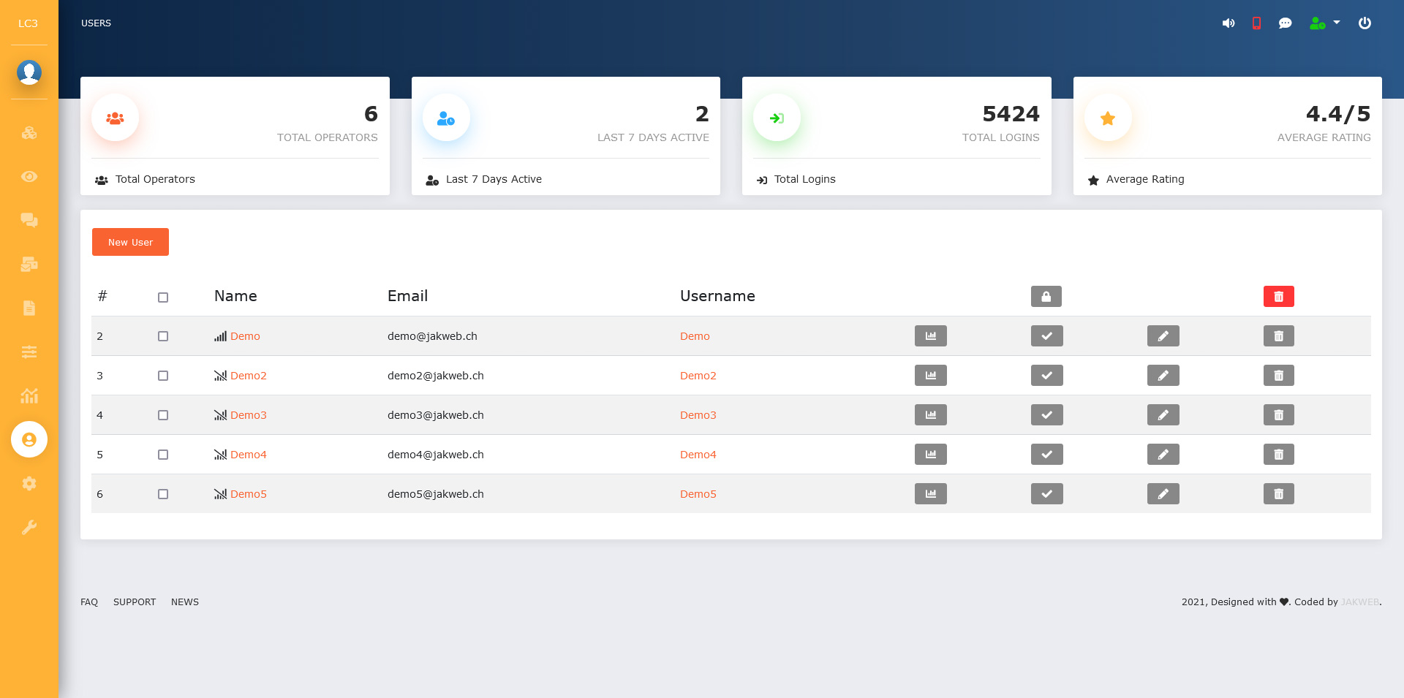Check the checkbox for Demo row

[x=163, y=336]
